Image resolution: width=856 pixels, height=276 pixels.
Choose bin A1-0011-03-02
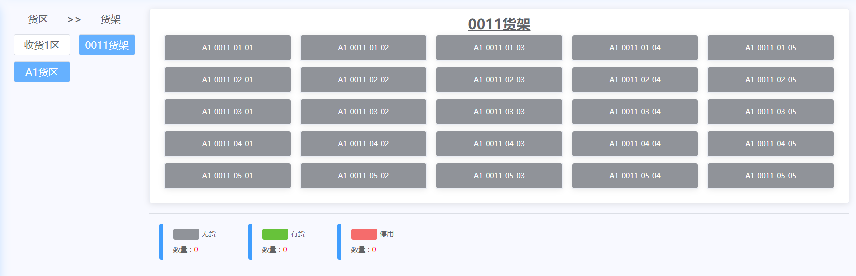click(363, 112)
